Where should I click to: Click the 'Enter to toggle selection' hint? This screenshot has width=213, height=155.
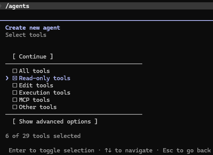coord(51,150)
